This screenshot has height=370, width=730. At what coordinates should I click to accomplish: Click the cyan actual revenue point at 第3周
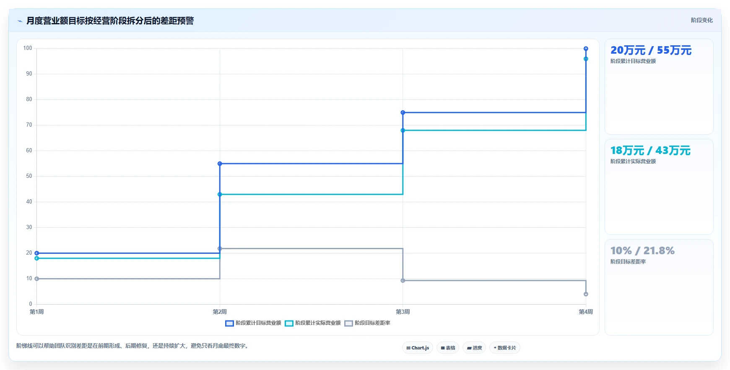coord(403,130)
